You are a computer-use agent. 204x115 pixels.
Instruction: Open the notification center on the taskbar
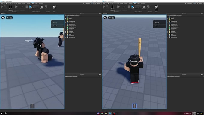[198, 113]
